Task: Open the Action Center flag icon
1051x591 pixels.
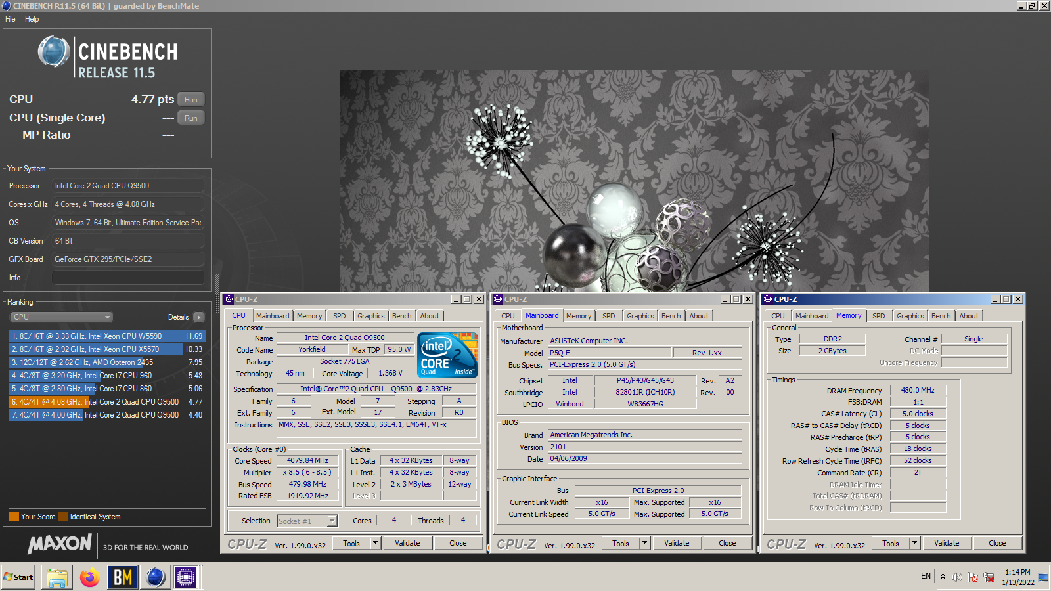Action: (973, 577)
